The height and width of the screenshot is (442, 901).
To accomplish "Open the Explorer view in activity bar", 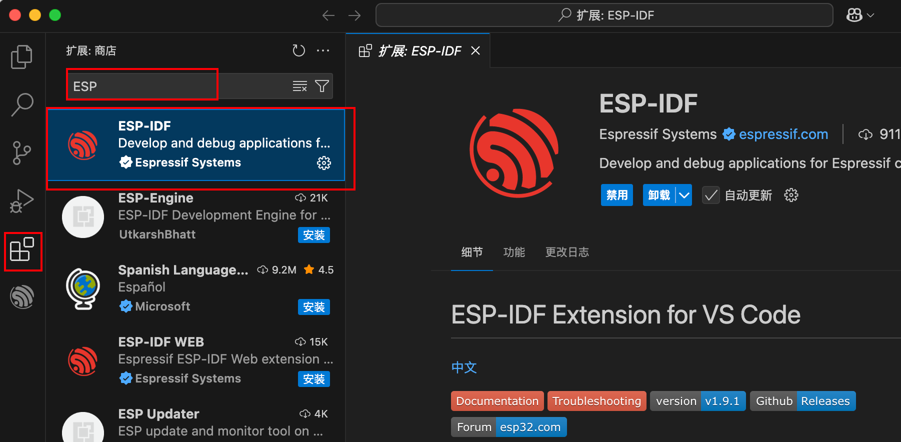I will coord(21,57).
